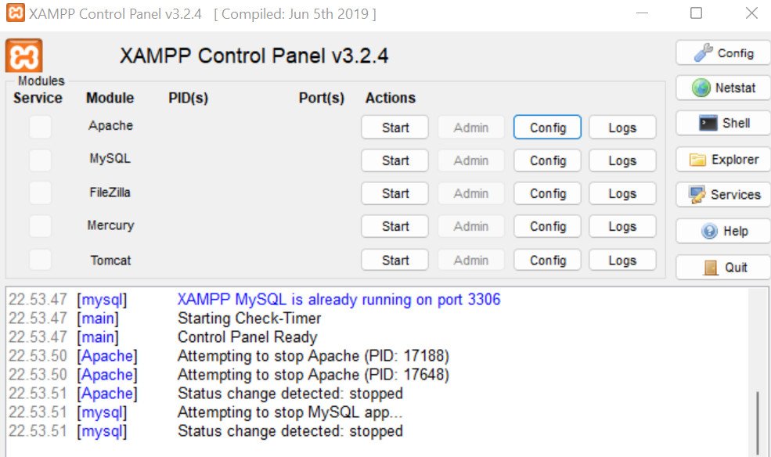Click the orange XAMPP logo in panel header
771x457 pixels.
[23, 56]
